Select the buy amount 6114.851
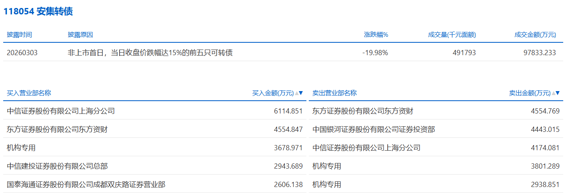Viewport: 566px width, 193px height. pos(288,111)
